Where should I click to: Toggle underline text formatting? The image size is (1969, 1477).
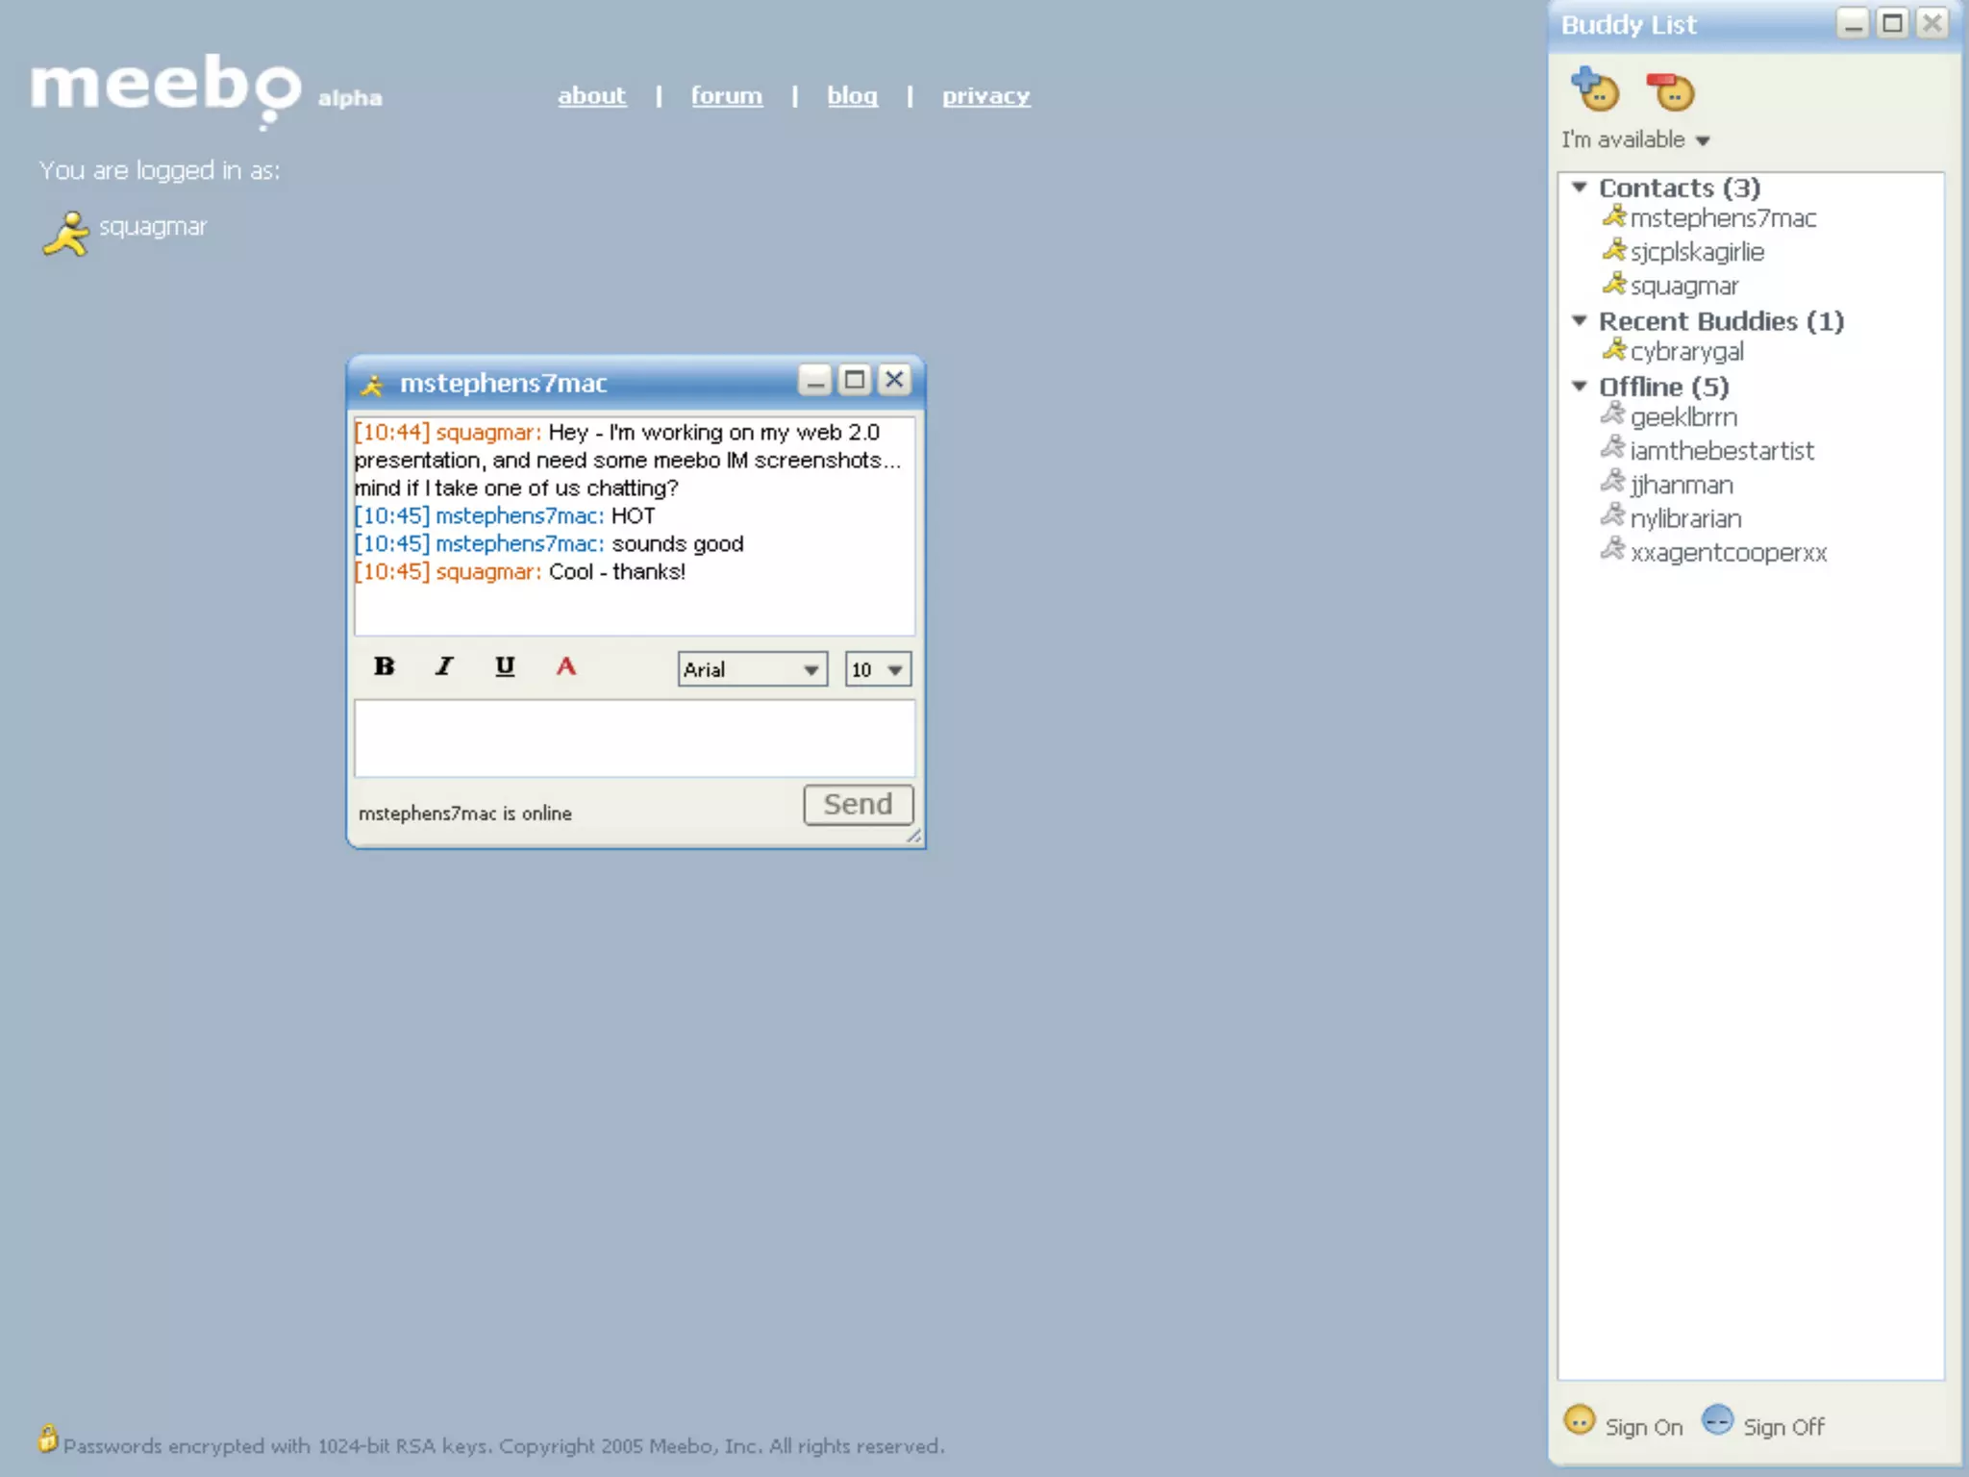point(505,666)
